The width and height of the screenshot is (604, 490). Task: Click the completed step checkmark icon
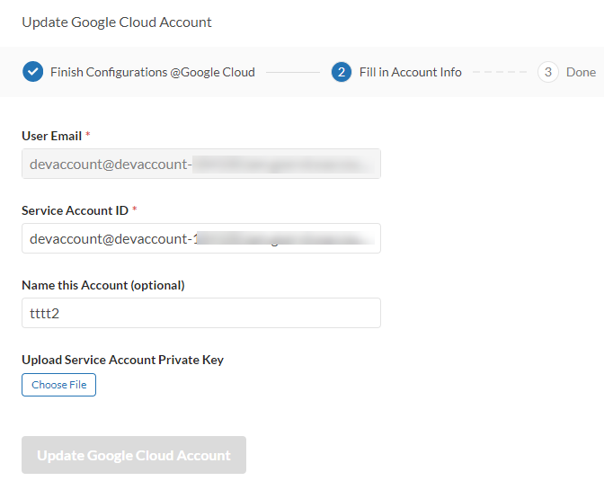(32, 72)
